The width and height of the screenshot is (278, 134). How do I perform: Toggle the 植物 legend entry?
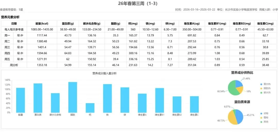coord(264,118)
